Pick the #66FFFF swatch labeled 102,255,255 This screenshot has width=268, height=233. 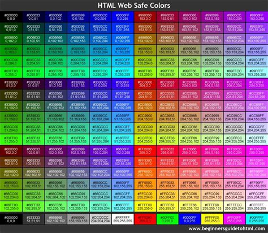(123, 206)
